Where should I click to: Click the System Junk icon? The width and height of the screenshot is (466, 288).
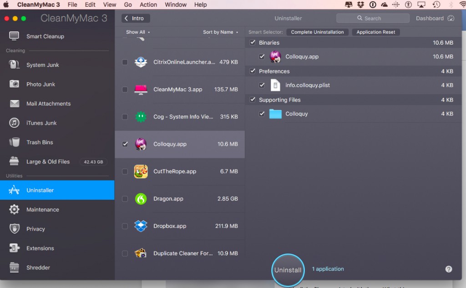point(14,65)
